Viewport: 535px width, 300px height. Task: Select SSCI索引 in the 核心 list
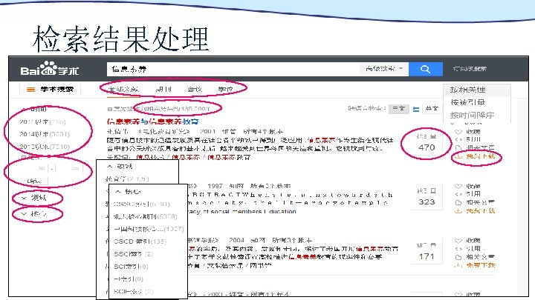point(134,254)
